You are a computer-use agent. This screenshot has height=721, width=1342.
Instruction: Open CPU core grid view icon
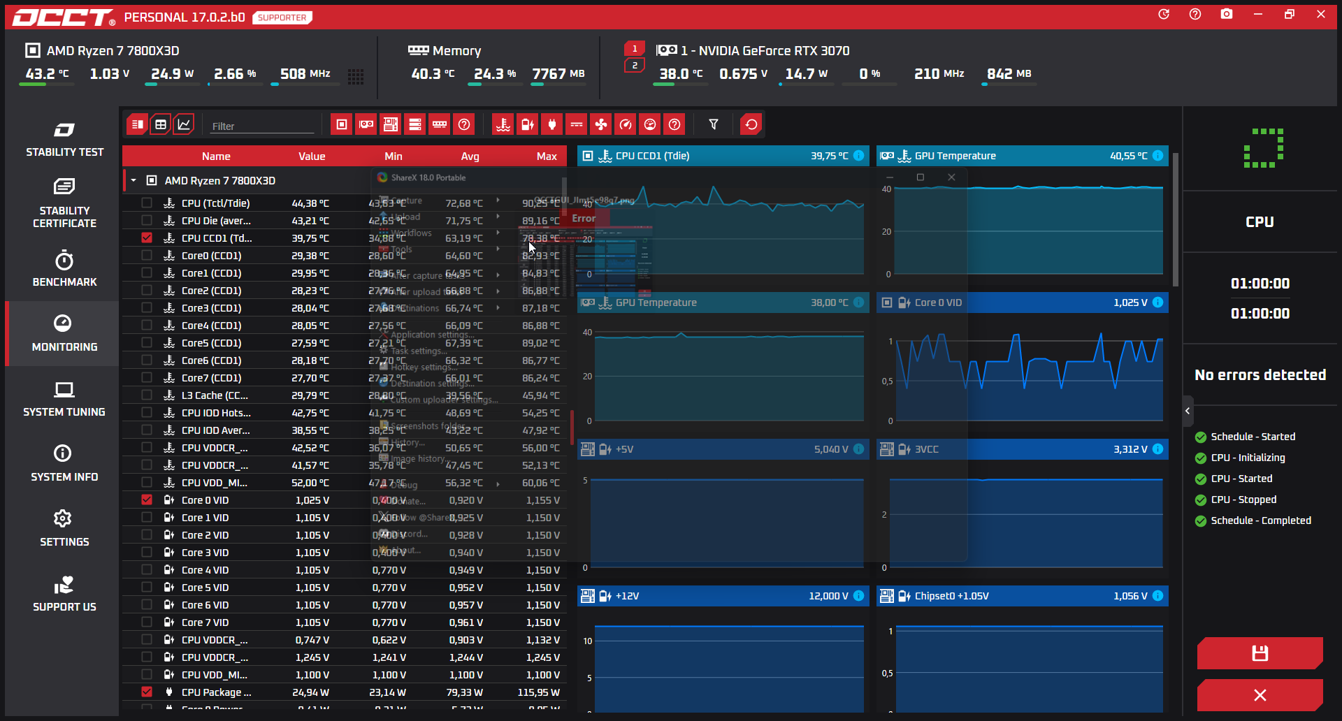356,77
